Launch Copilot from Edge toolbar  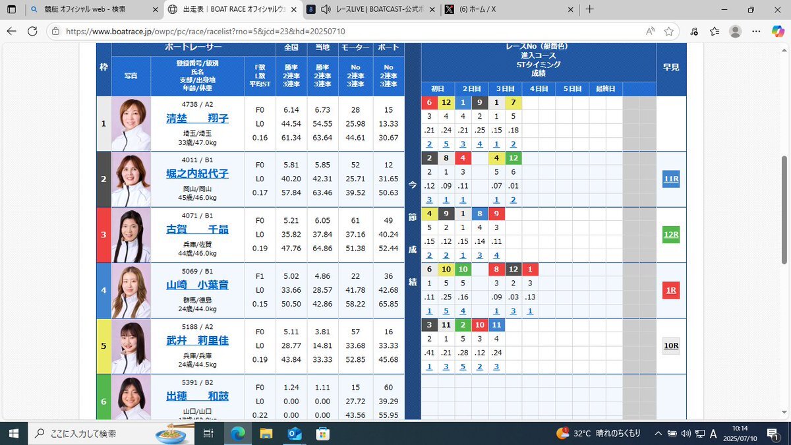(778, 31)
